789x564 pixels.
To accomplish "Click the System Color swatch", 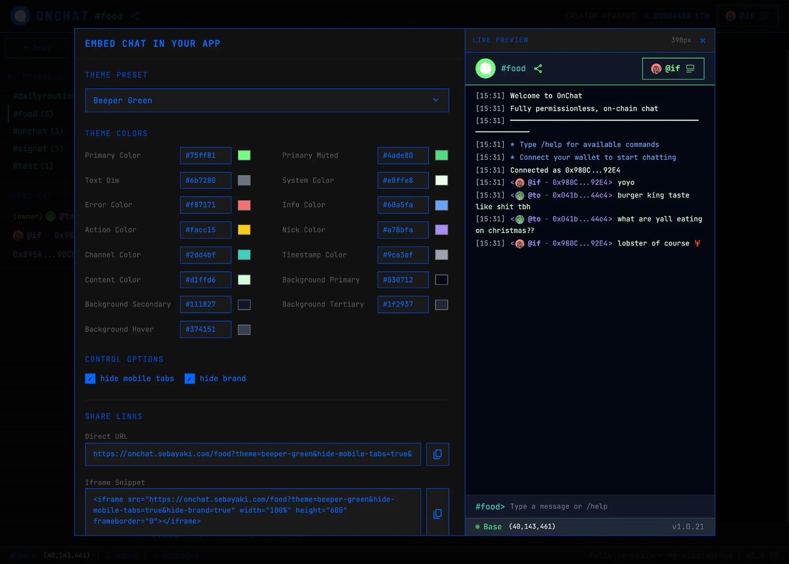I will [x=441, y=180].
